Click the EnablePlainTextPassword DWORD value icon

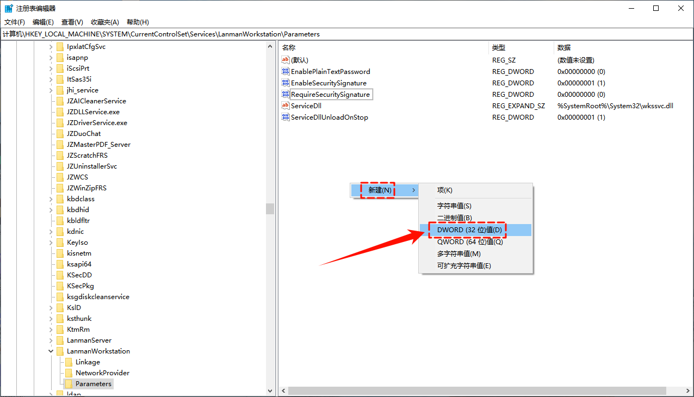(286, 71)
